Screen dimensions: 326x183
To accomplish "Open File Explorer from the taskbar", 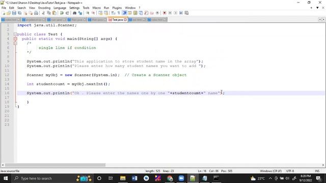I will 123,178.
